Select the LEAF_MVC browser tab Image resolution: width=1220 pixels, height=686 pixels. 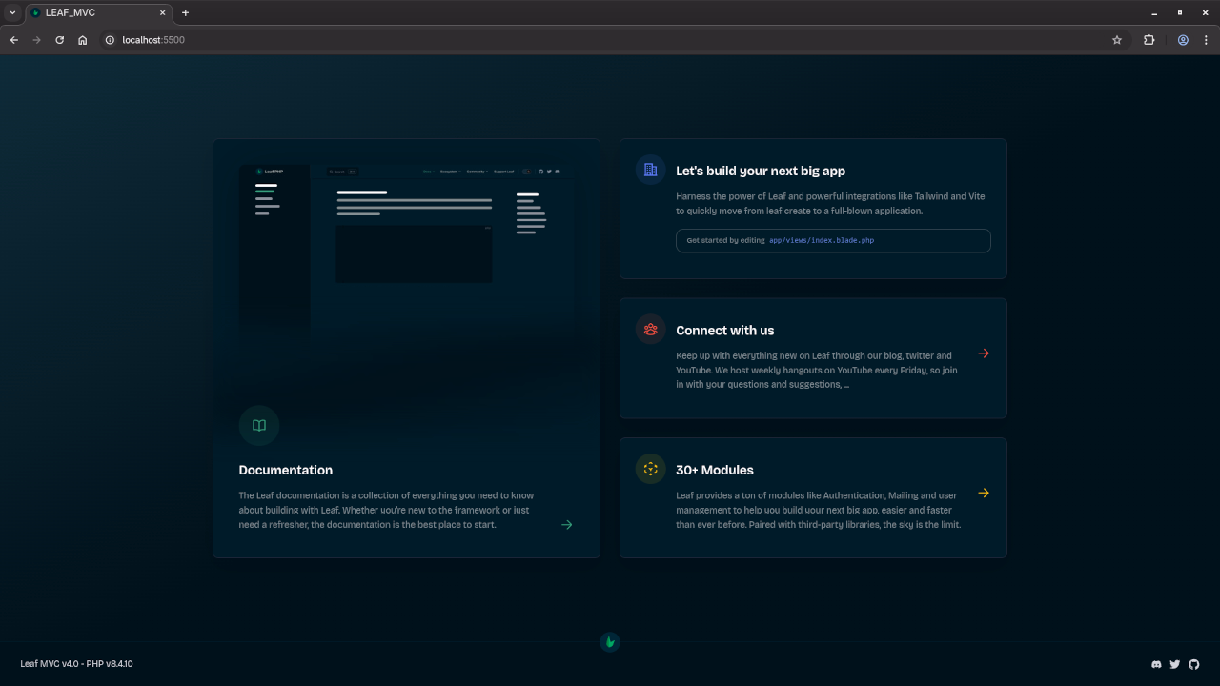pos(99,13)
